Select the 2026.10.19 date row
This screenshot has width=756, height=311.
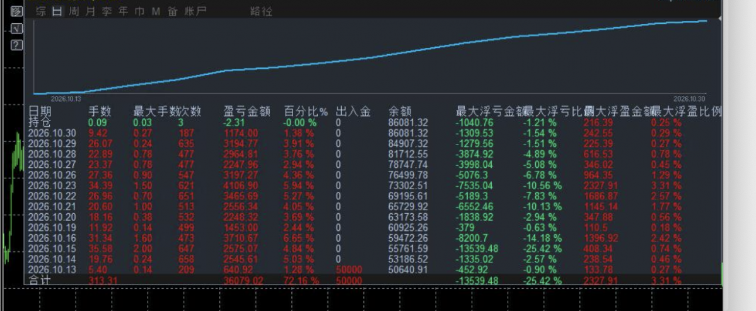[52, 228]
